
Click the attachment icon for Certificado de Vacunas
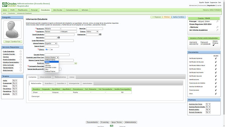(216, 62)
